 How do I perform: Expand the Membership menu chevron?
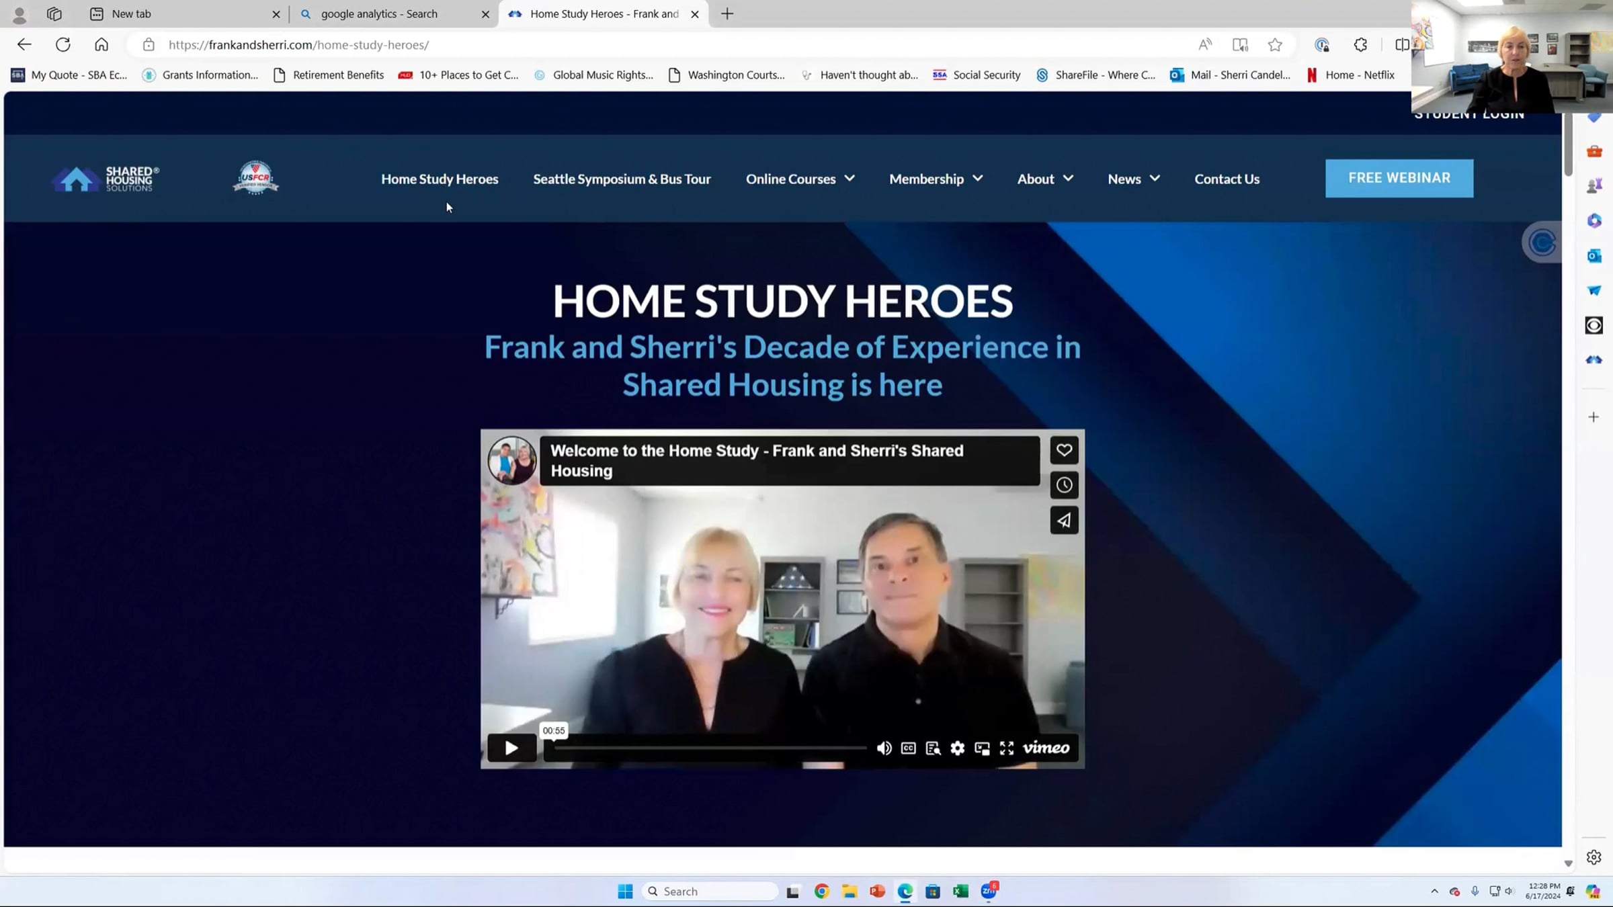click(977, 179)
